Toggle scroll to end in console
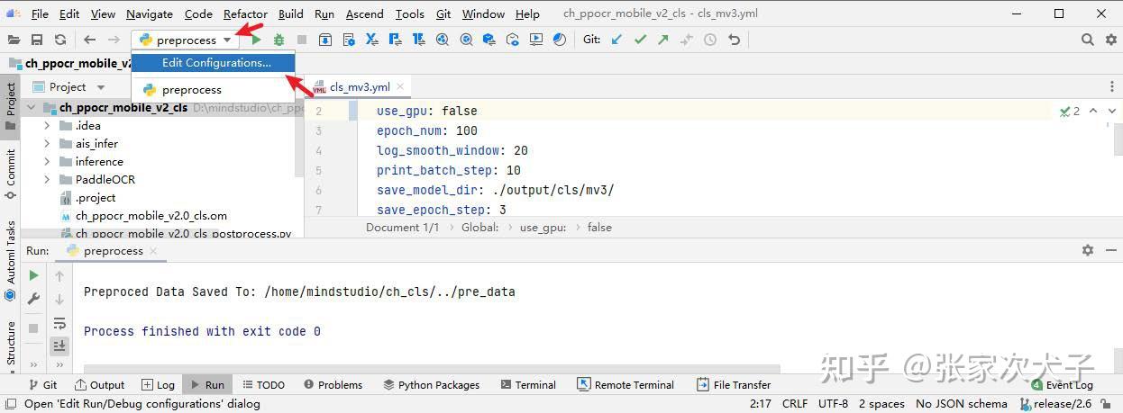 [59, 346]
